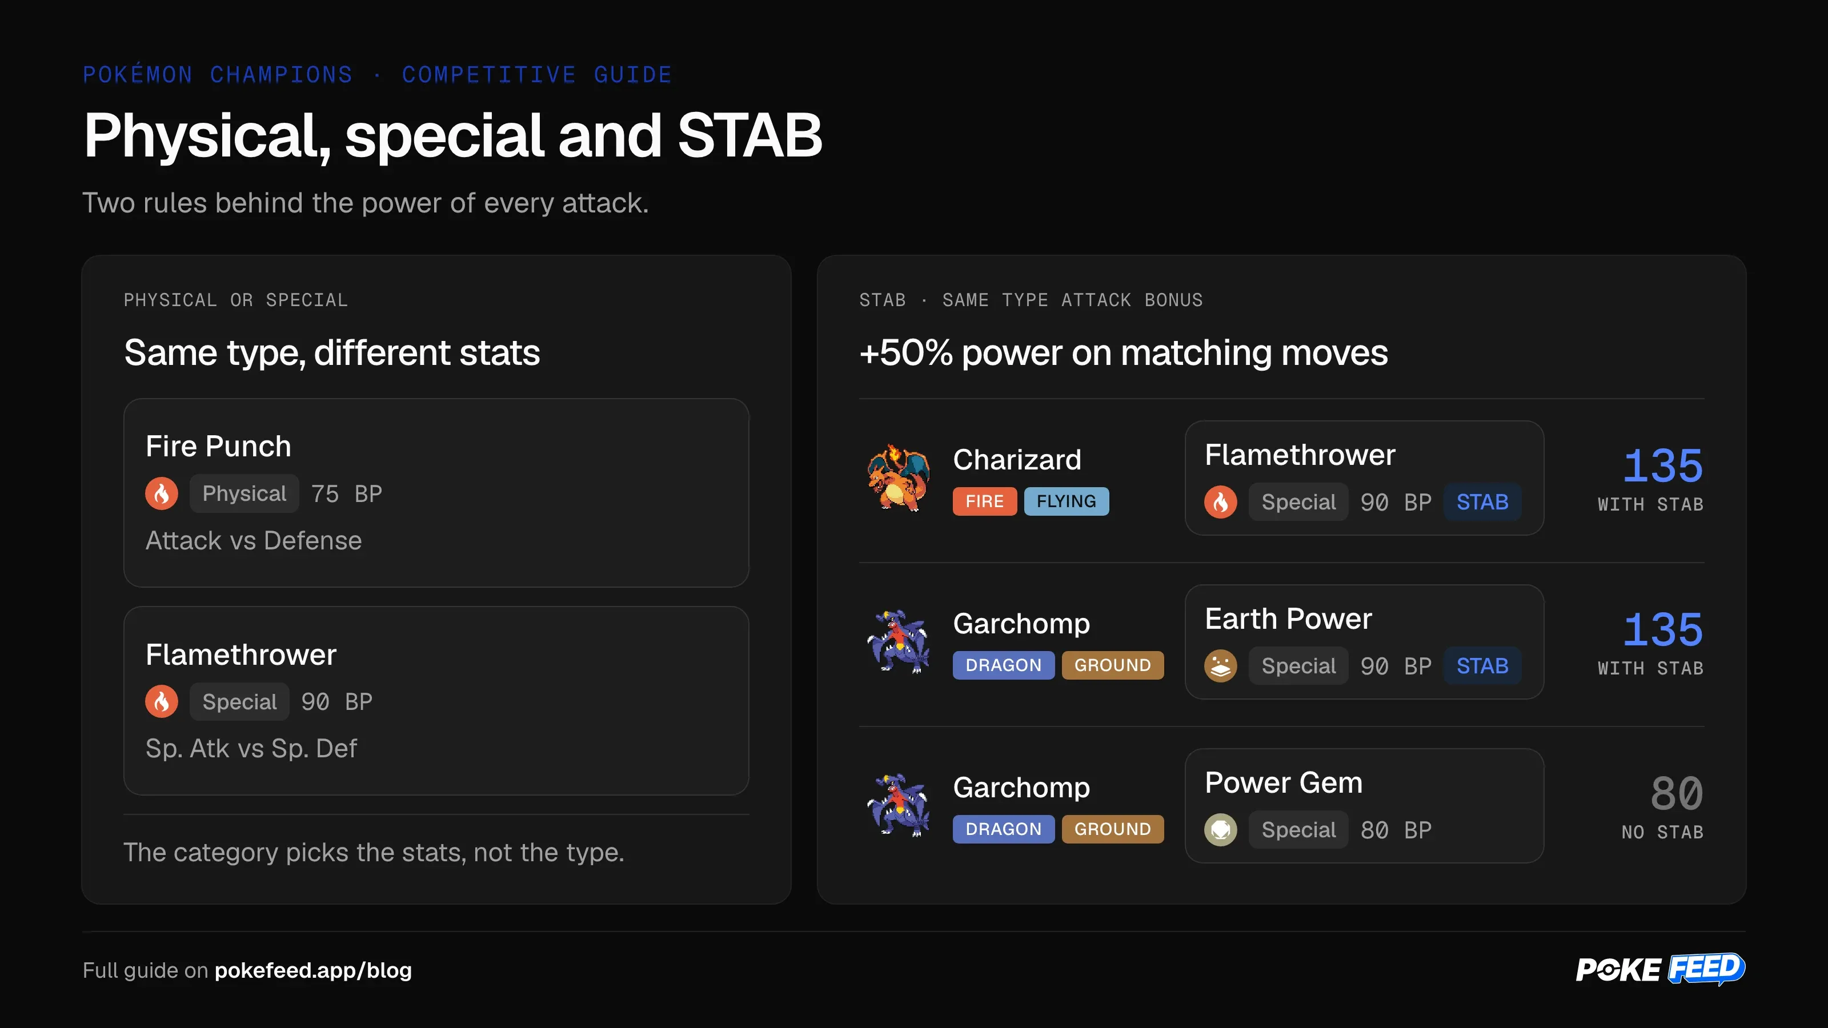Click the Charizard sprite

pyautogui.click(x=899, y=477)
